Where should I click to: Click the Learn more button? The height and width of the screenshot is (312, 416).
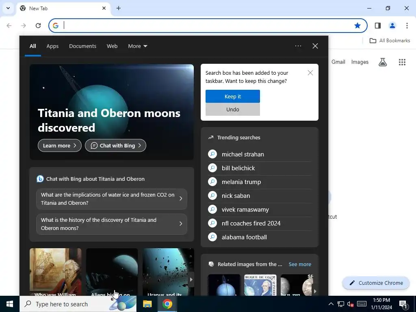(x=60, y=145)
